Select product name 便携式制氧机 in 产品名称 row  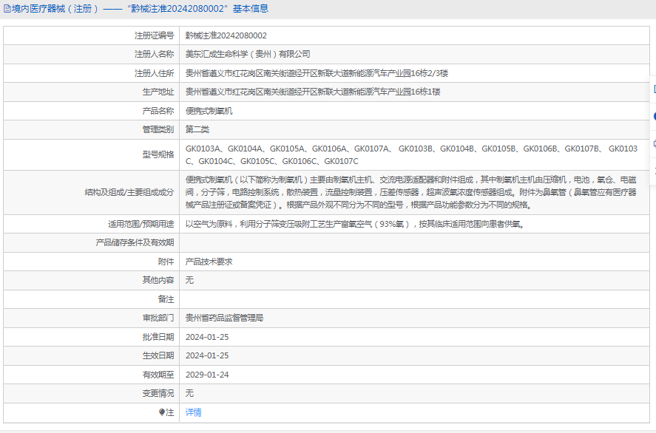[209, 111]
